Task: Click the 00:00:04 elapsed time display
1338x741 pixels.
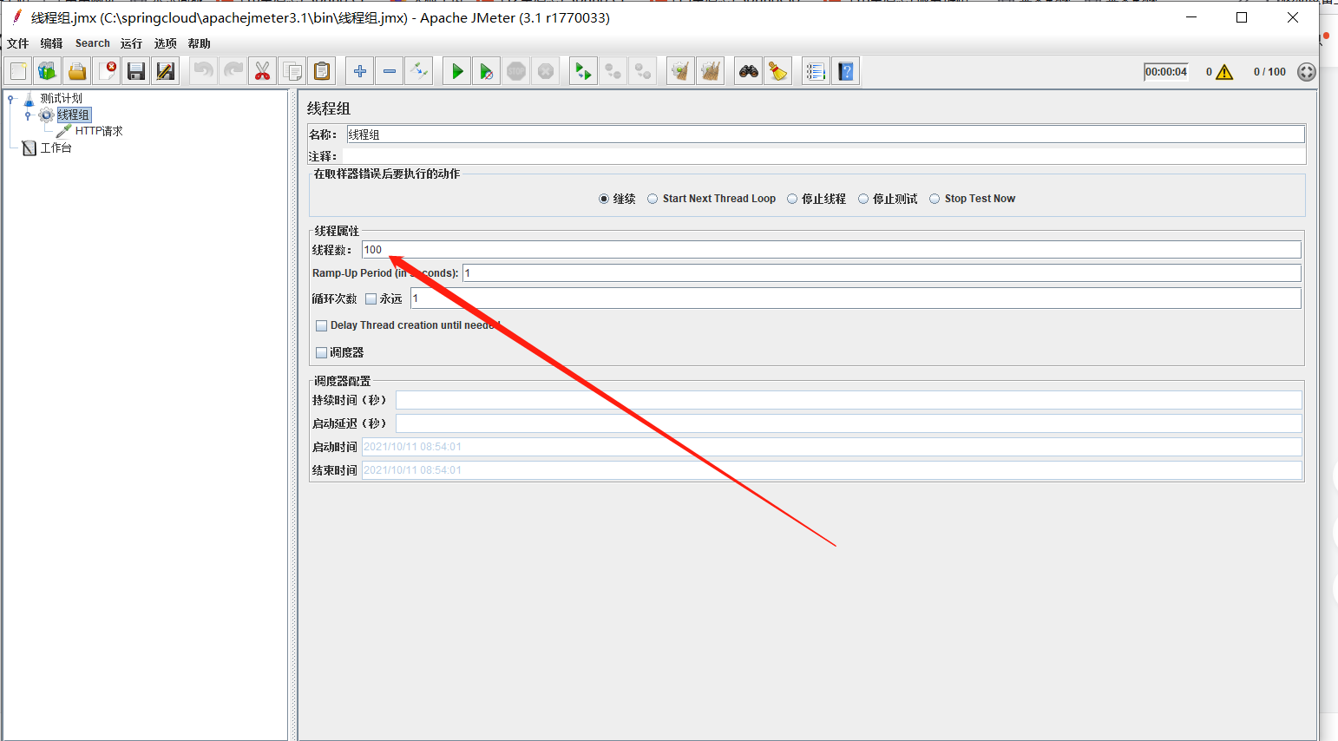Action: [x=1166, y=72]
